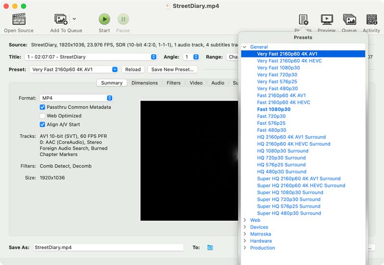Start encoding with the green Start button
This screenshot has height=265, width=384.
click(104, 19)
